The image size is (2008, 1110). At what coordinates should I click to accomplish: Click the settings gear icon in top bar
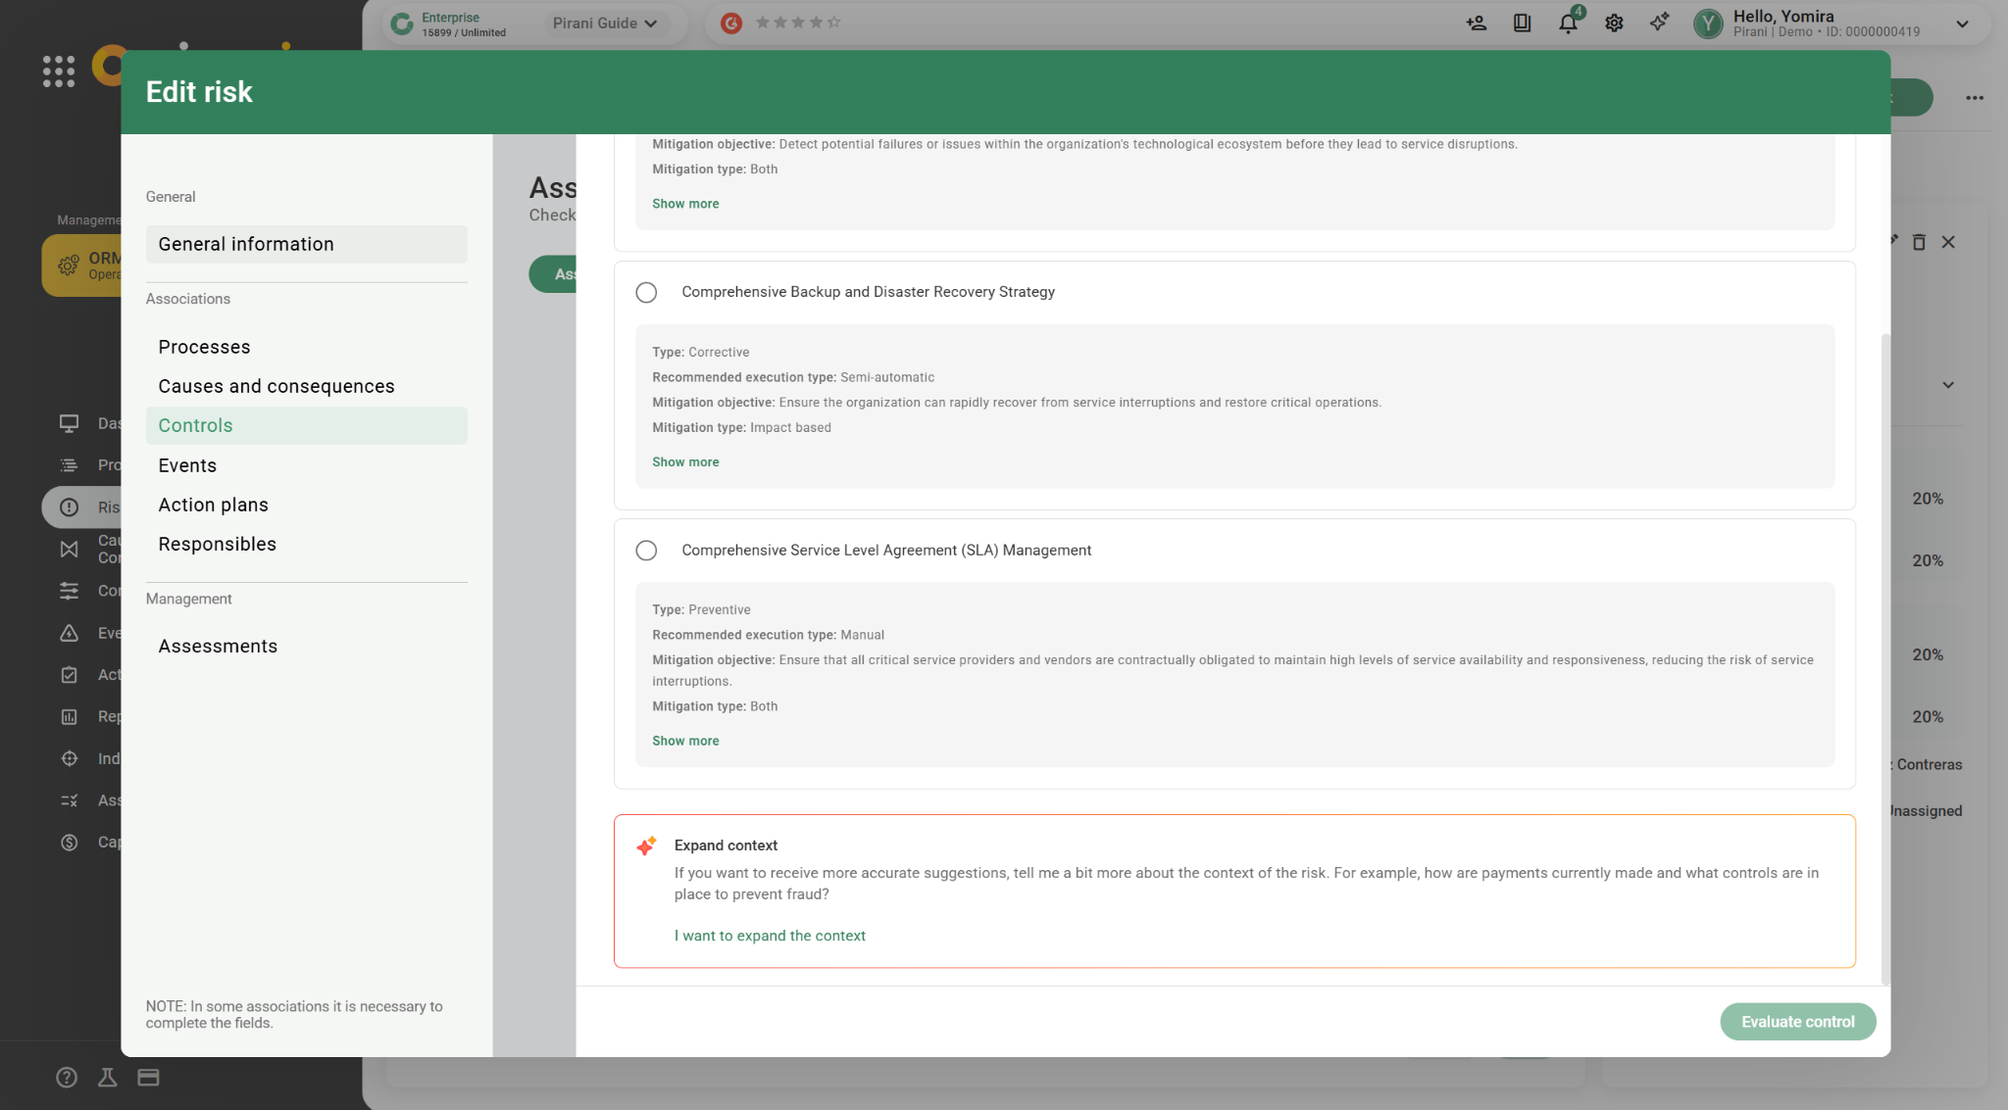1614,24
